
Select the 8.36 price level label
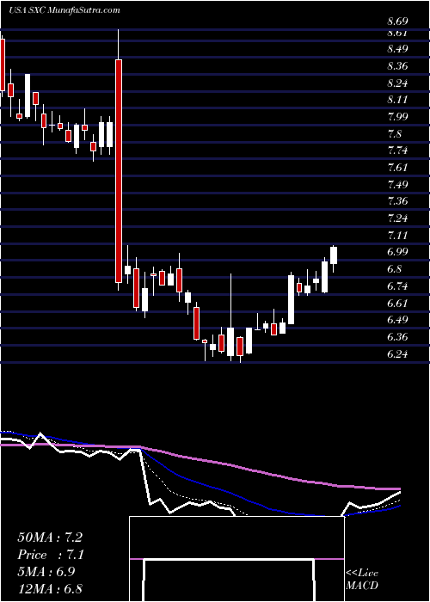pos(397,66)
